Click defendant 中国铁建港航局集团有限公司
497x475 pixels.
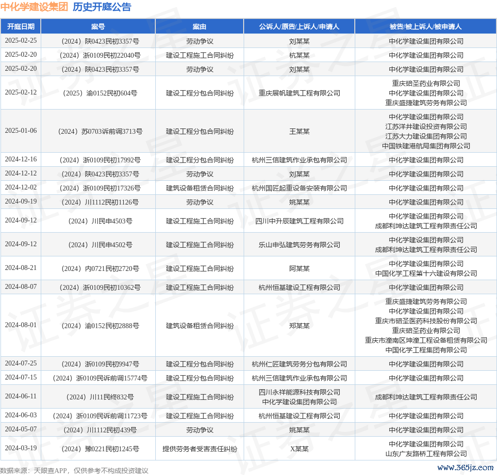[426, 146]
